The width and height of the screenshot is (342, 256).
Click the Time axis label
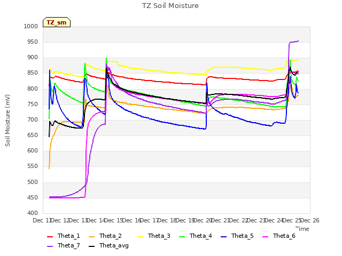[302, 229]
